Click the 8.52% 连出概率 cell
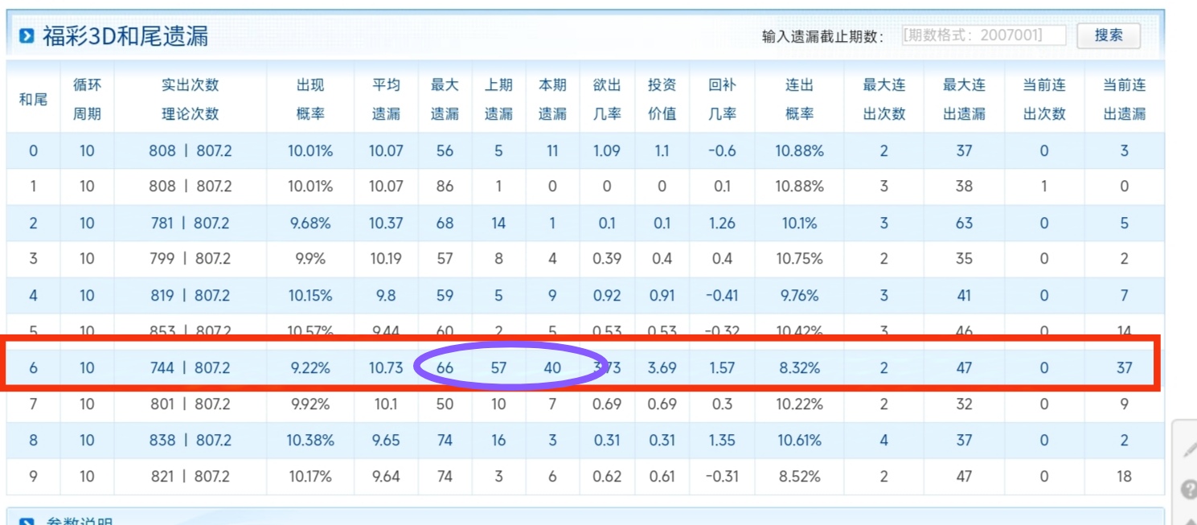 [x=799, y=476]
